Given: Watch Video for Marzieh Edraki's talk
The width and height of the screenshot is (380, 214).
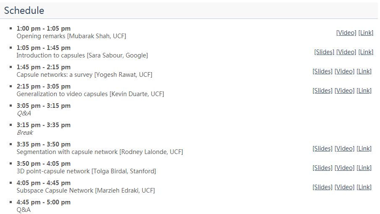Looking at the screenshot, I should point(344,187).
